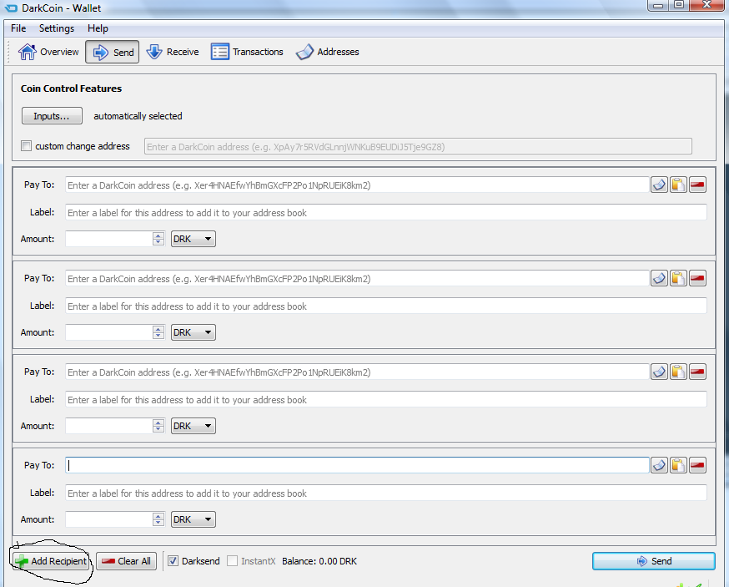The height and width of the screenshot is (587, 729).
Task: Toggle the Darksend checkbox
Action: coord(173,561)
